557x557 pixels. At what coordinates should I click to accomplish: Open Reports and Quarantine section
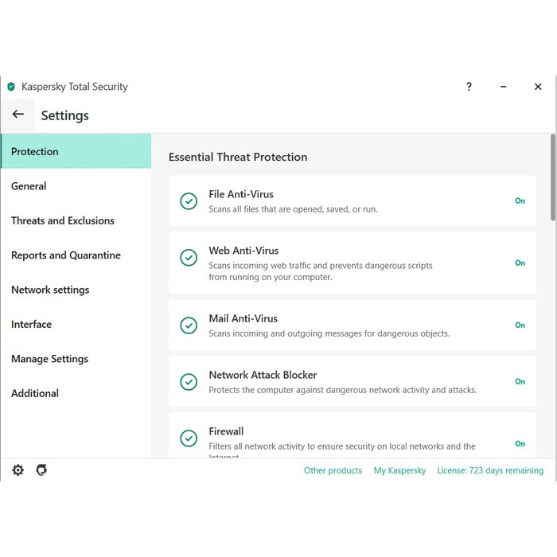pos(76,255)
